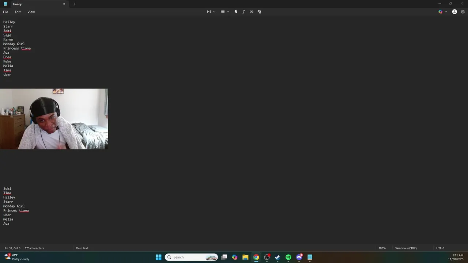Toggle bold formatting
The height and width of the screenshot is (263, 468).
pyautogui.click(x=236, y=12)
